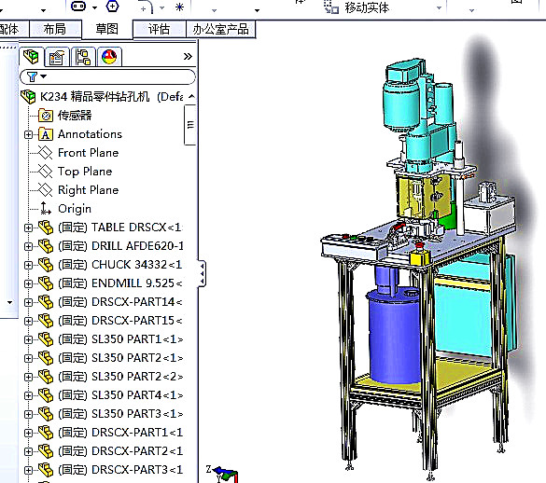
Task: Switch to the 办公室产品 tab
Action: [221, 29]
